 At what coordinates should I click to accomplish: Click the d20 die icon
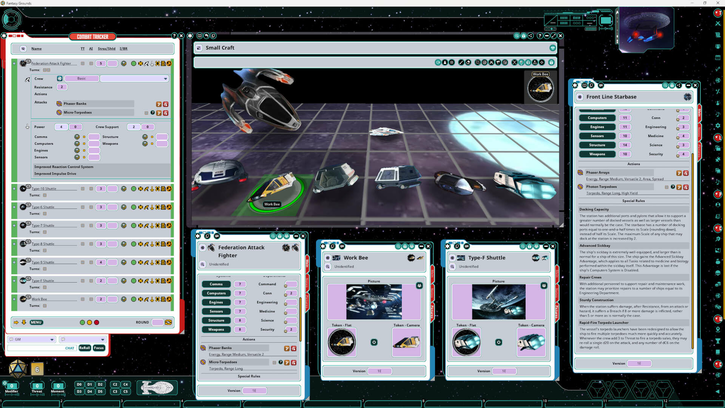pos(17,369)
